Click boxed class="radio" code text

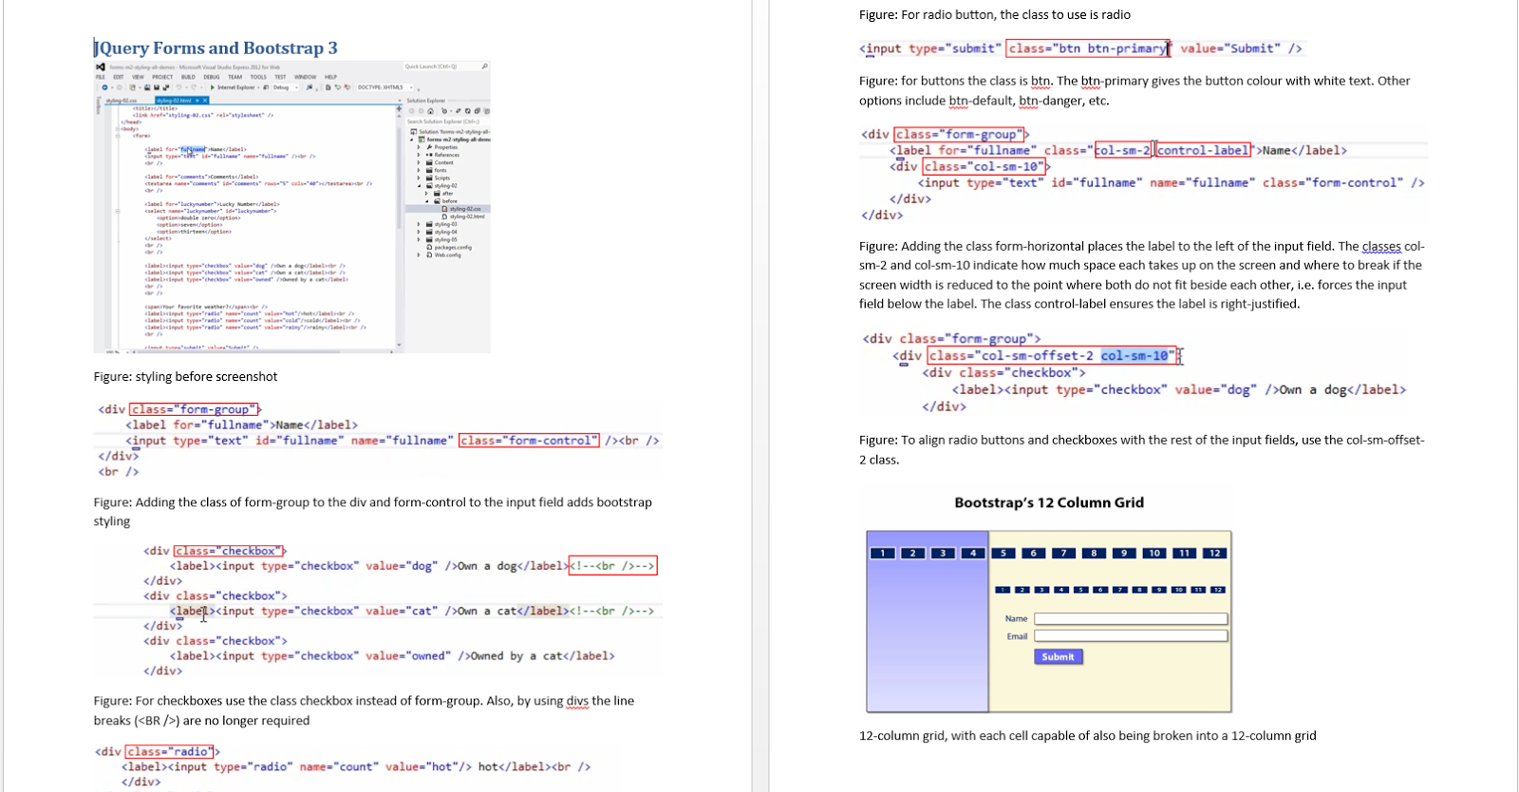click(170, 751)
